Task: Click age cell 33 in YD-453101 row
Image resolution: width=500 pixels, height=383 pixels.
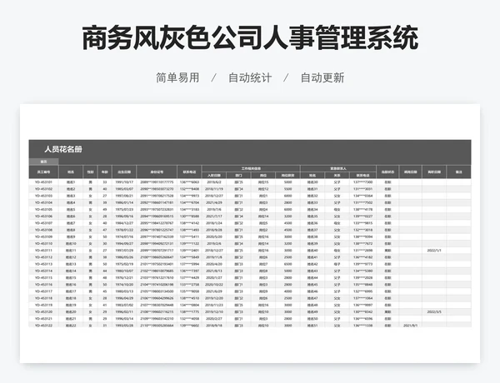Action: pos(105,182)
